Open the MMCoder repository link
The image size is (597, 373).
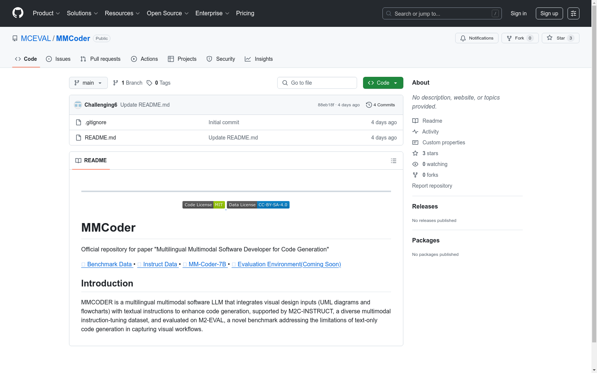pos(73,38)
